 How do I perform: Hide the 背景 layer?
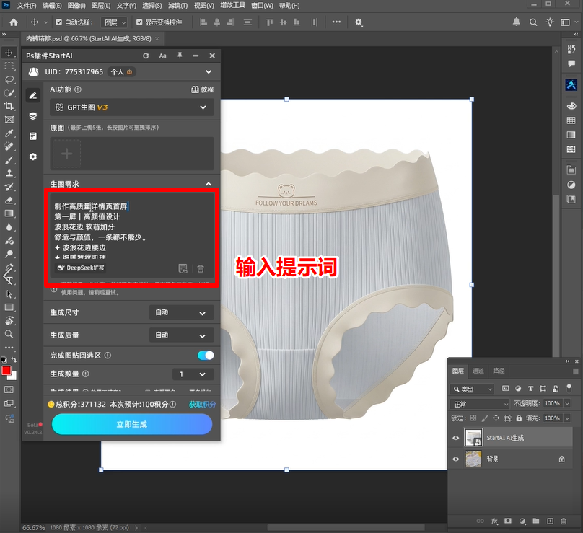point(456,459)
